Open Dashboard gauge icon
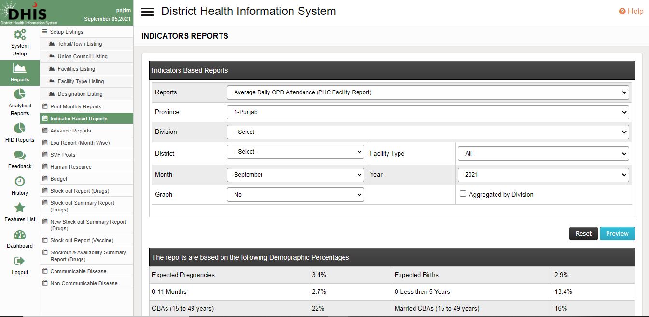The width and height of the screenshot is (649, 317). click(x=20, y=235)
